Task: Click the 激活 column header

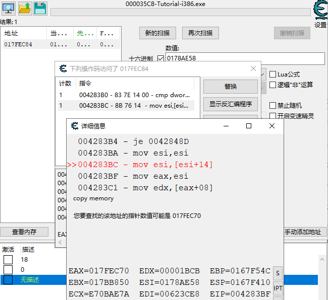Action: (8, 249)
